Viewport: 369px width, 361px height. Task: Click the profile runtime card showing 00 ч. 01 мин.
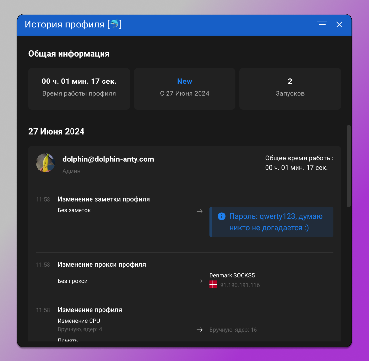(79, 89)
